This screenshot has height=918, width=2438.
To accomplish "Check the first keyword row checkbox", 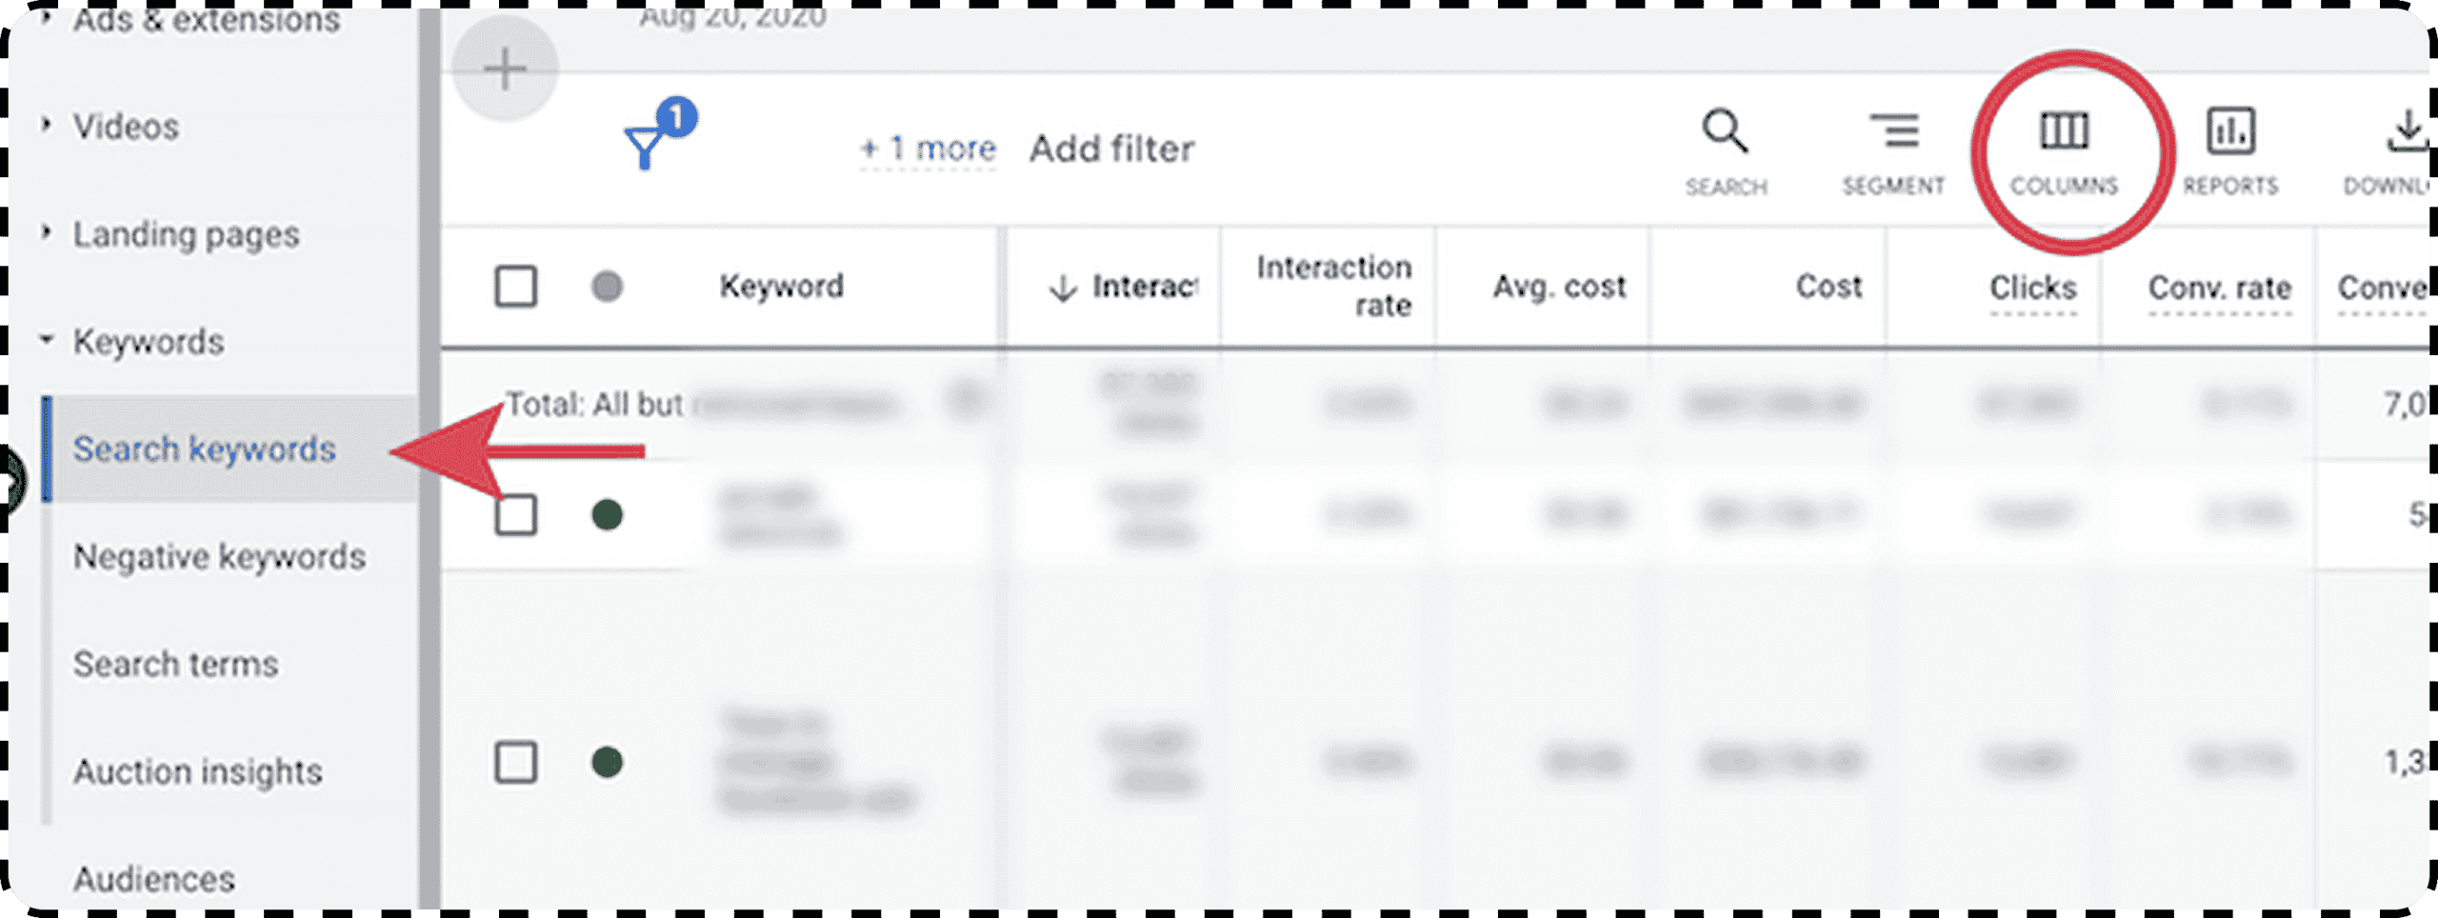I will point(515,515).
